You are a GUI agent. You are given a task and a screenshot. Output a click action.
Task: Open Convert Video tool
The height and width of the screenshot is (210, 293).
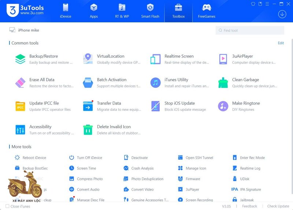point(138,189)
